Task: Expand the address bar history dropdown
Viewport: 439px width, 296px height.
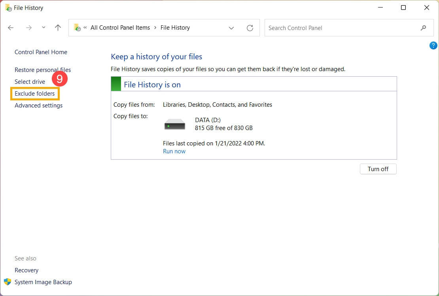Action: coord(231,28)
